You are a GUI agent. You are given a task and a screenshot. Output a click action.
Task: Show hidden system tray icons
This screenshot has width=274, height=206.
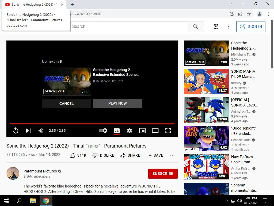coord(226,201)
